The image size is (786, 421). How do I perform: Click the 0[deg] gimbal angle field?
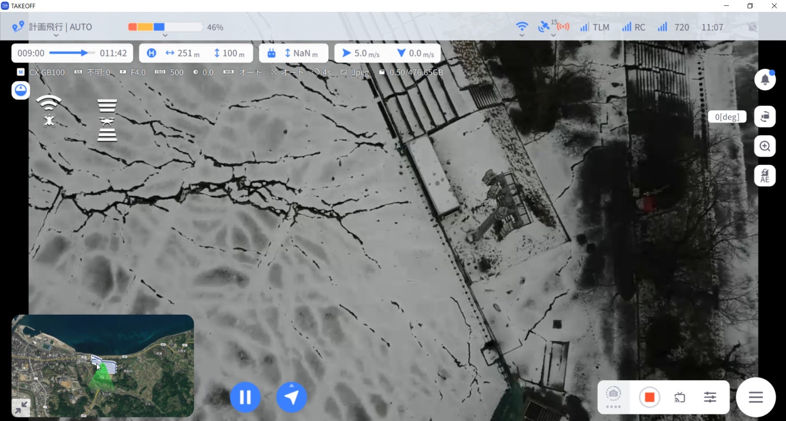pyautogui.click(x=727, y=117)
